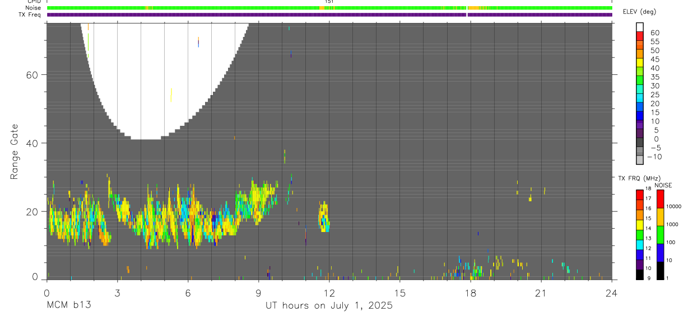Click the green Noise status strip
Screen dimensions: 688x317
329,8
